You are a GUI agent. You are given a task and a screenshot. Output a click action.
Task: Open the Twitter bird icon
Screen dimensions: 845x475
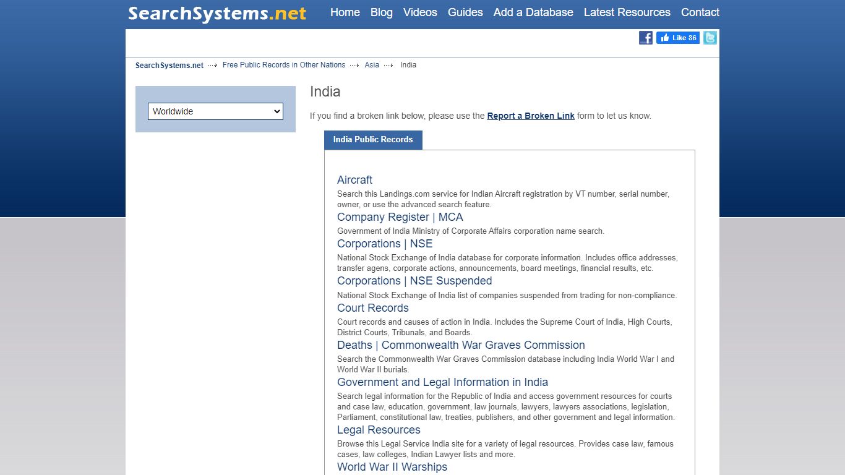pyautogui.click(x=710, y=38)
